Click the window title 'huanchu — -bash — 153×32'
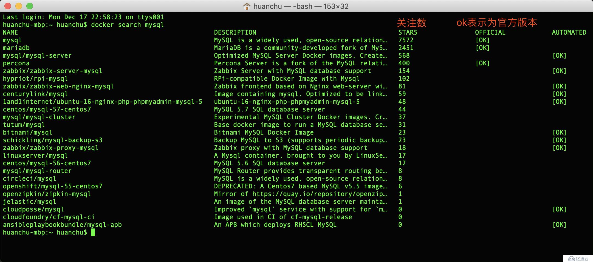This screenshot has width=593, height=262. [x=301, y=6]
